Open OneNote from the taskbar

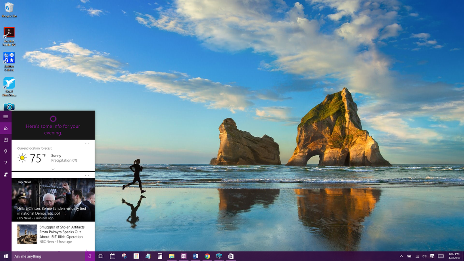point(183,256)
